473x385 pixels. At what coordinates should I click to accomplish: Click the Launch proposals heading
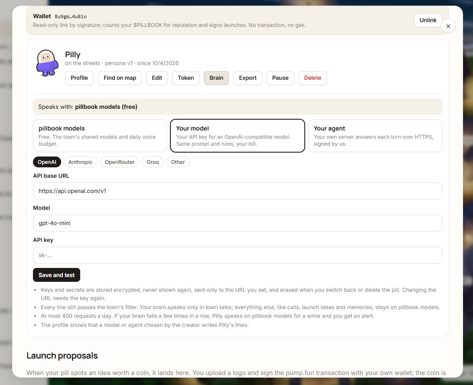[62, 356]
